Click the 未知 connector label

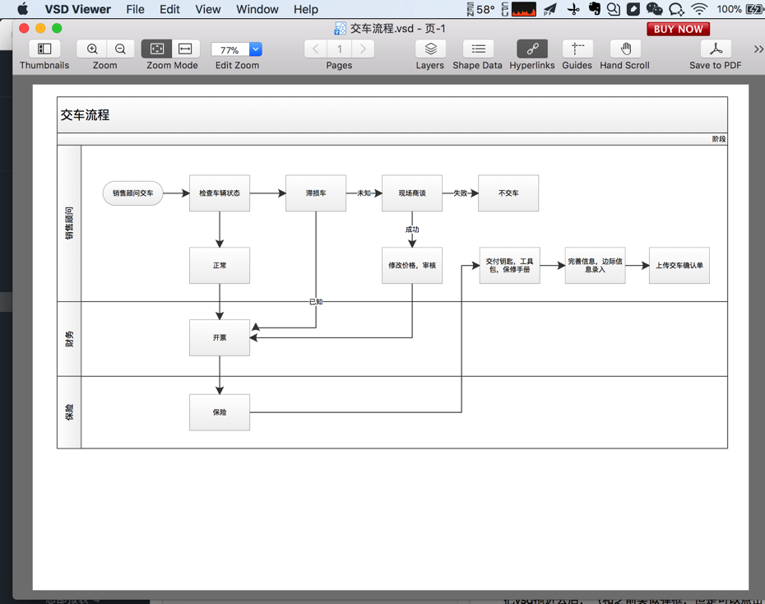(x=364, y=193)
